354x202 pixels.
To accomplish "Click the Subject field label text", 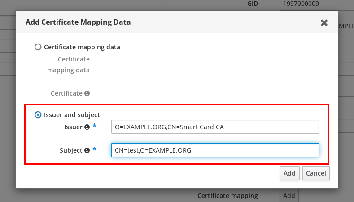I will pos(71,150).
